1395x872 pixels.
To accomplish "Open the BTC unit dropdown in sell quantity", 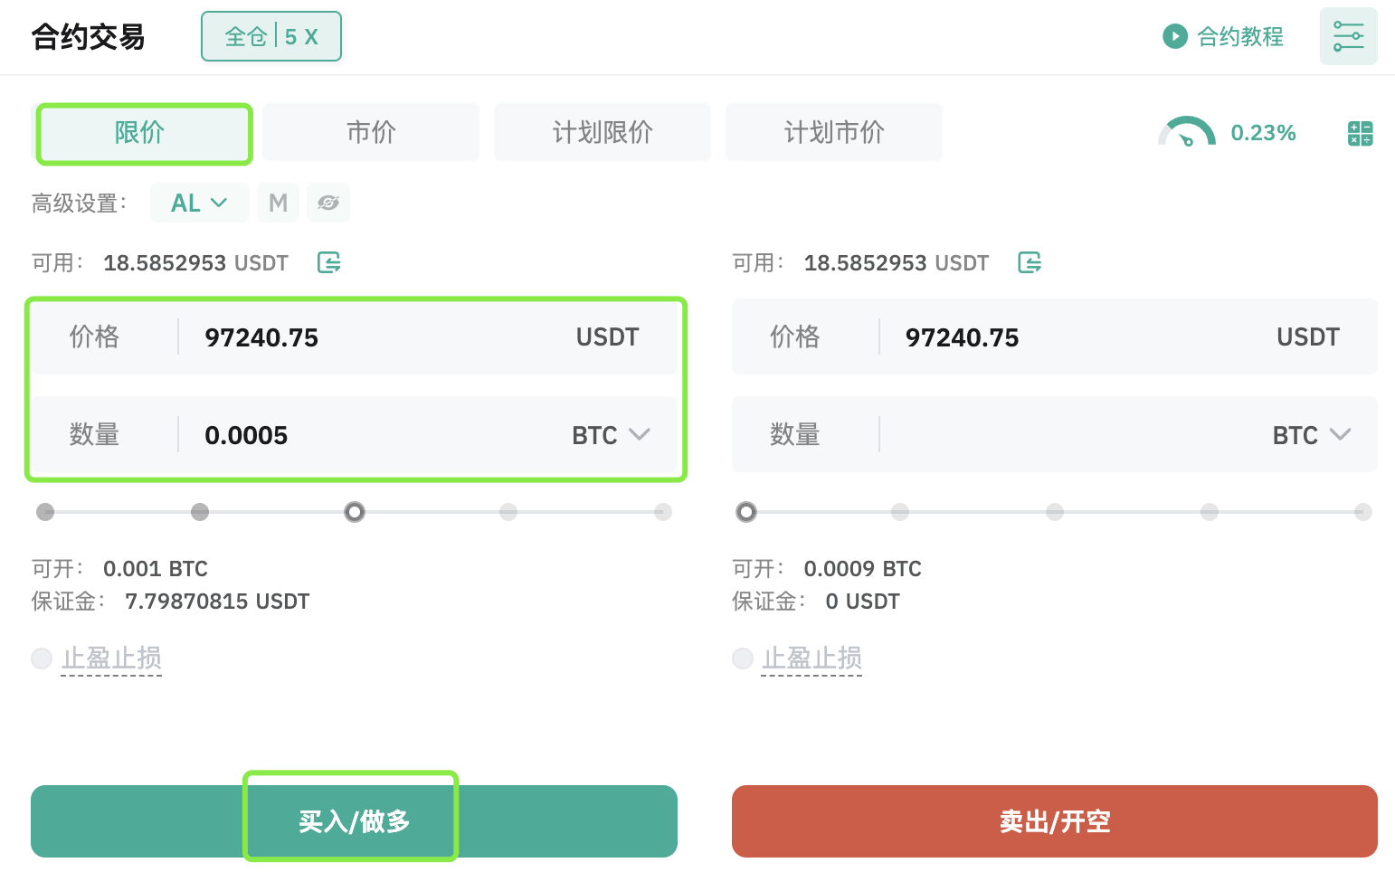I will click(1312, 435).
